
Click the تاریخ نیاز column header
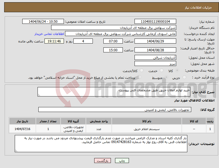[x=23, y=121]
